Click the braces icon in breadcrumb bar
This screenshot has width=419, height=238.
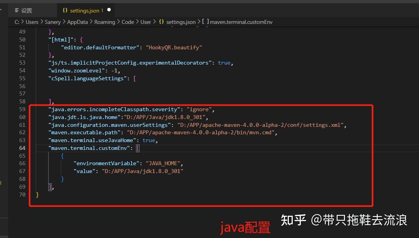tap(161, 22)
